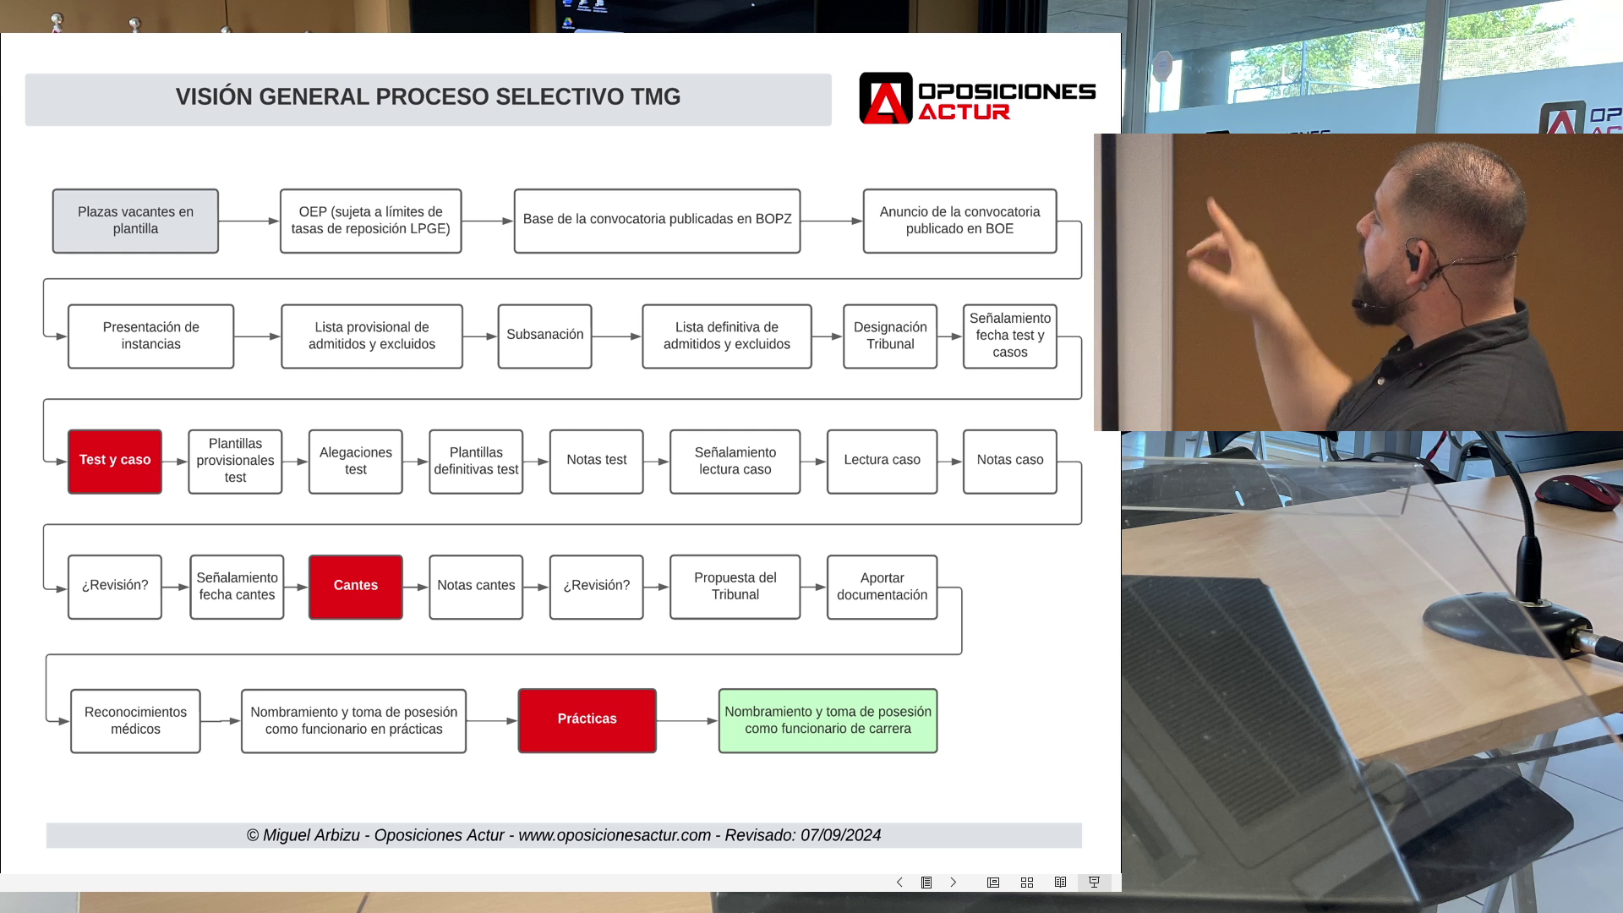Select the 'Reconocimientos médicos' box

(135, 721)
